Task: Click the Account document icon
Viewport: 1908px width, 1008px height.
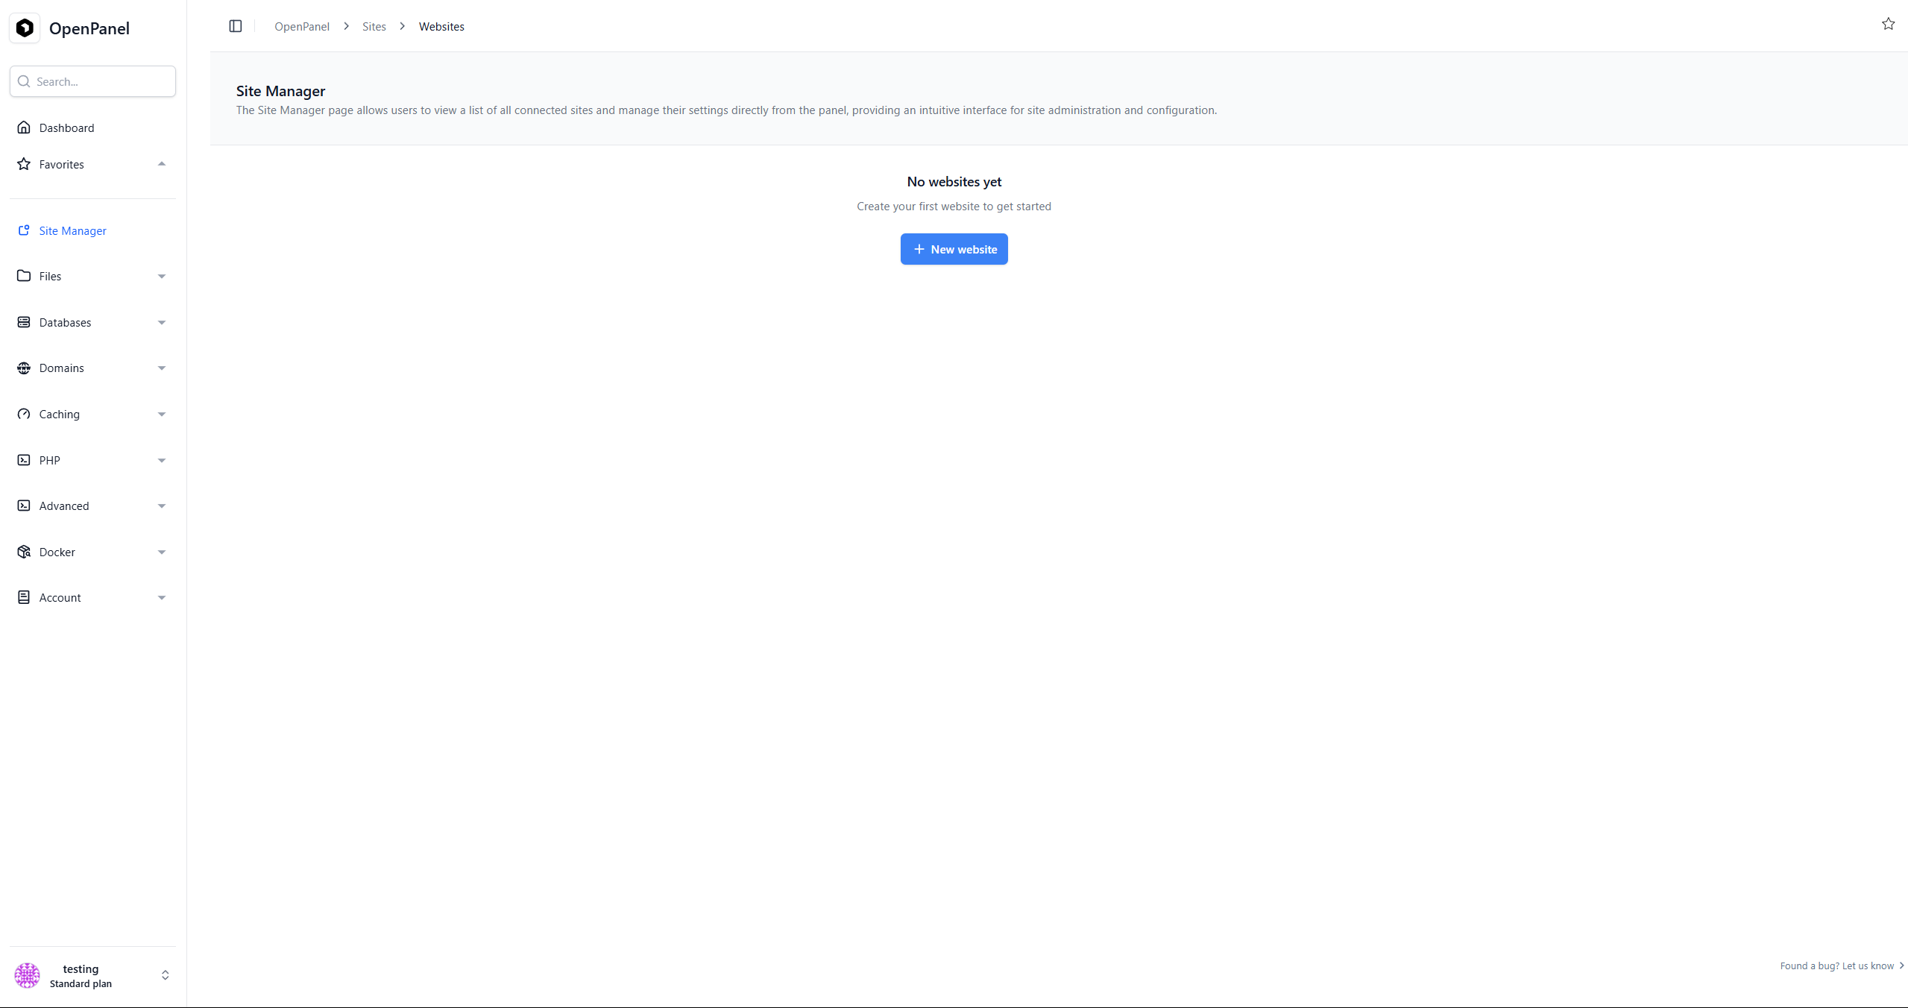Action: coord(24,597)
